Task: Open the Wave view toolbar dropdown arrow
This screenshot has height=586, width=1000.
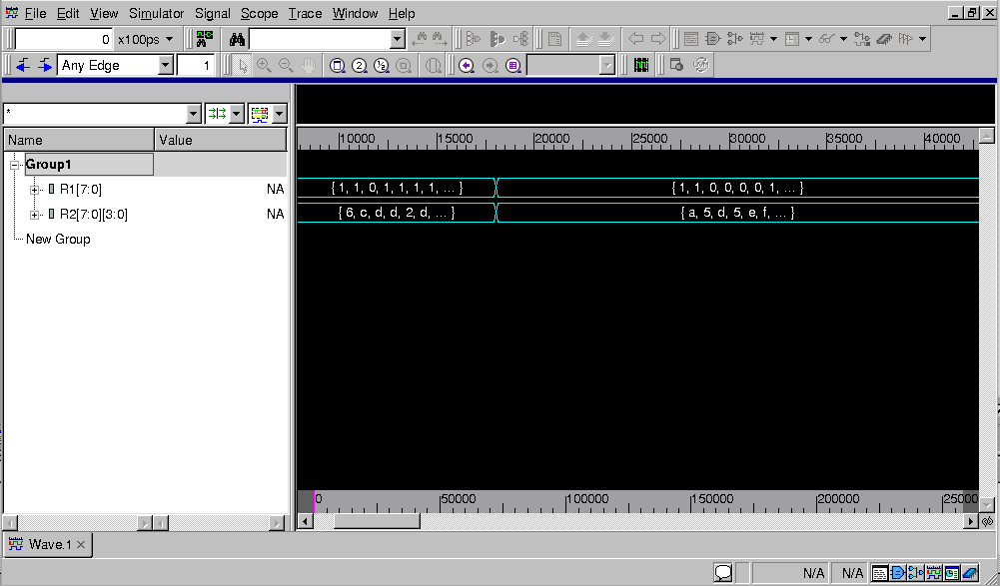Action: point(773,39)
